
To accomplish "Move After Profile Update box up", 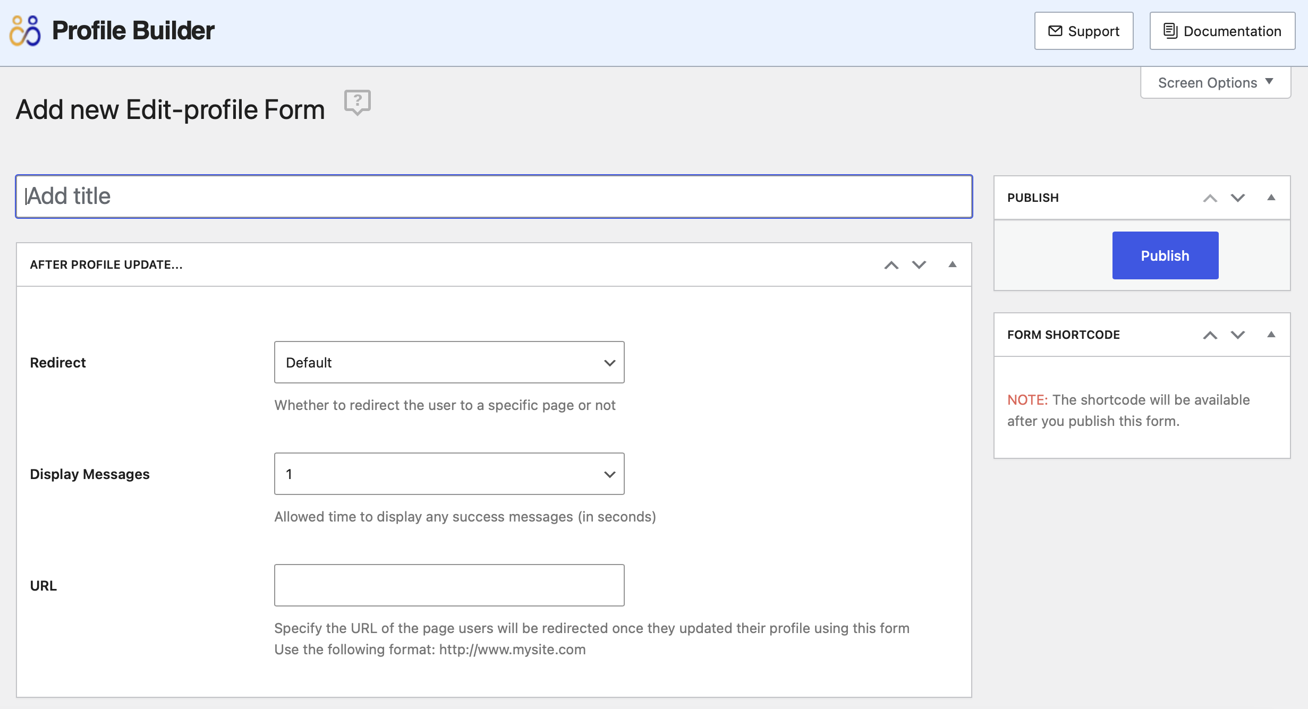I will [x=891, y=265].
